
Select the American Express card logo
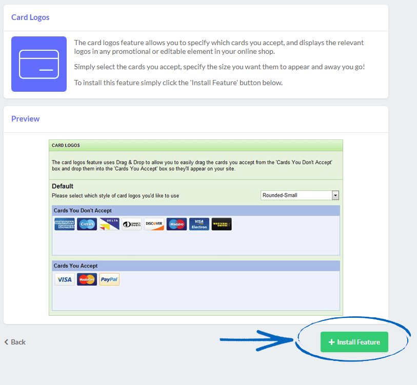64,224
